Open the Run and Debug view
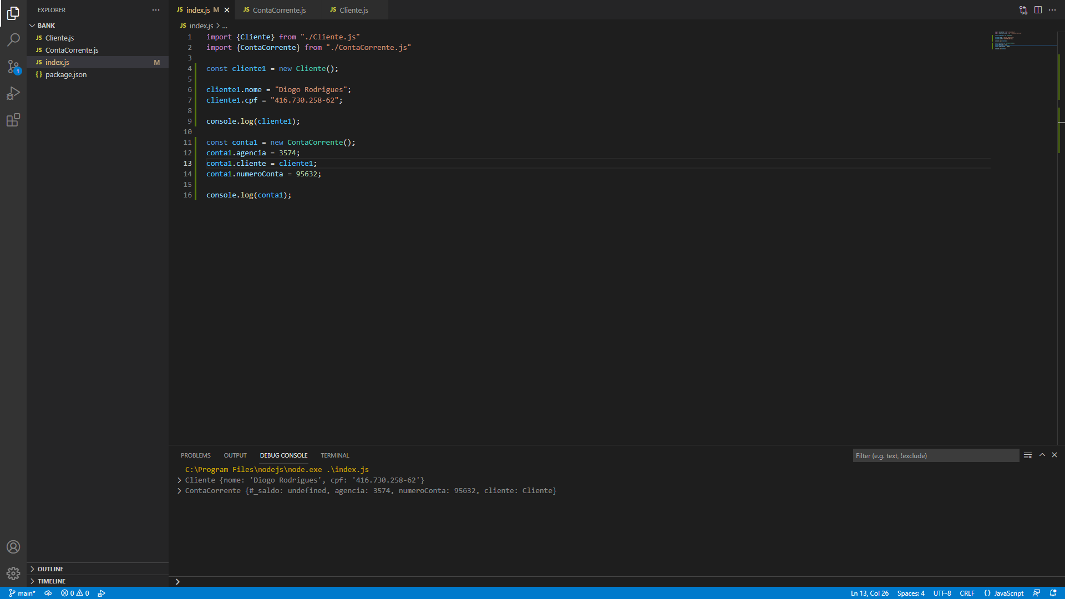Image resolution: width=1065 pixels, height=599 pixels. 13,93
